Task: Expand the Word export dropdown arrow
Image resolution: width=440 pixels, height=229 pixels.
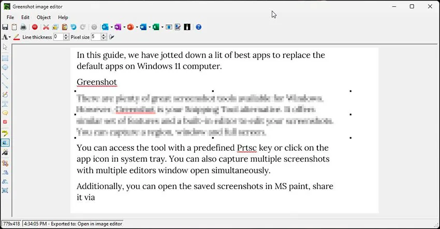Action: tap(149, 27)
